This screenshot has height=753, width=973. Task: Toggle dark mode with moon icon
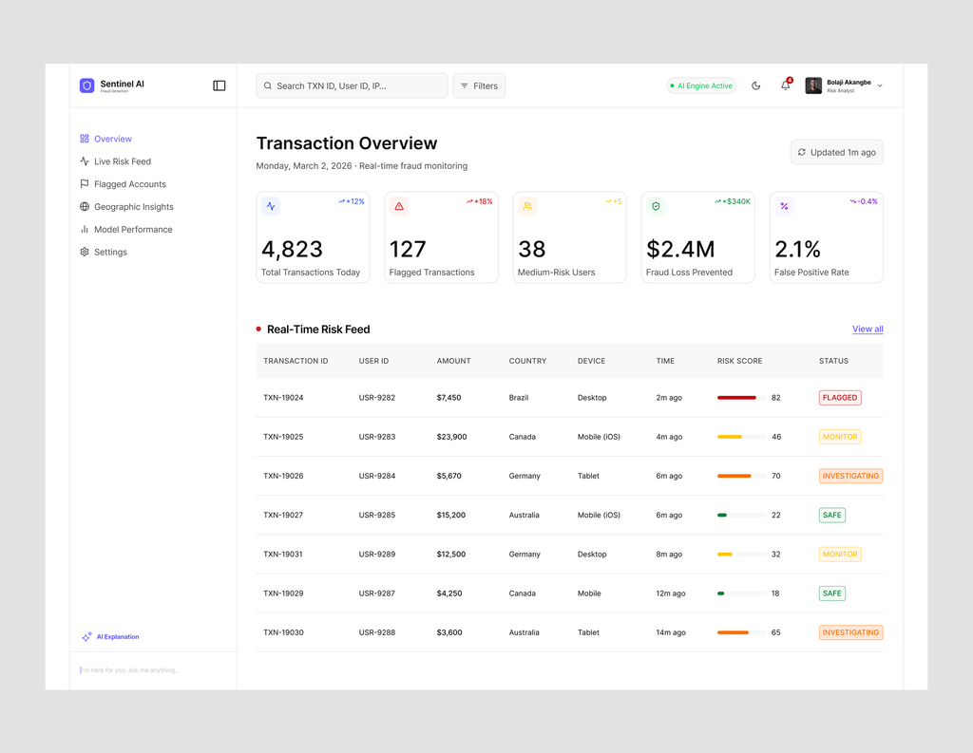[x=755, y=85]
